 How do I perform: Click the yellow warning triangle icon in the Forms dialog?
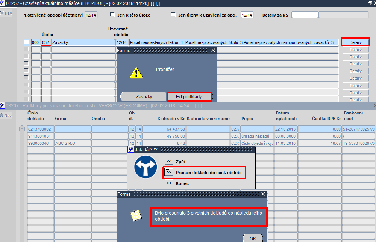(x=136, y=73)
